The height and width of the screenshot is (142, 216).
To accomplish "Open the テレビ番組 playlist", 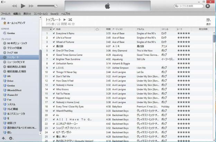I will pyautogui.click(x=11, y=109).
